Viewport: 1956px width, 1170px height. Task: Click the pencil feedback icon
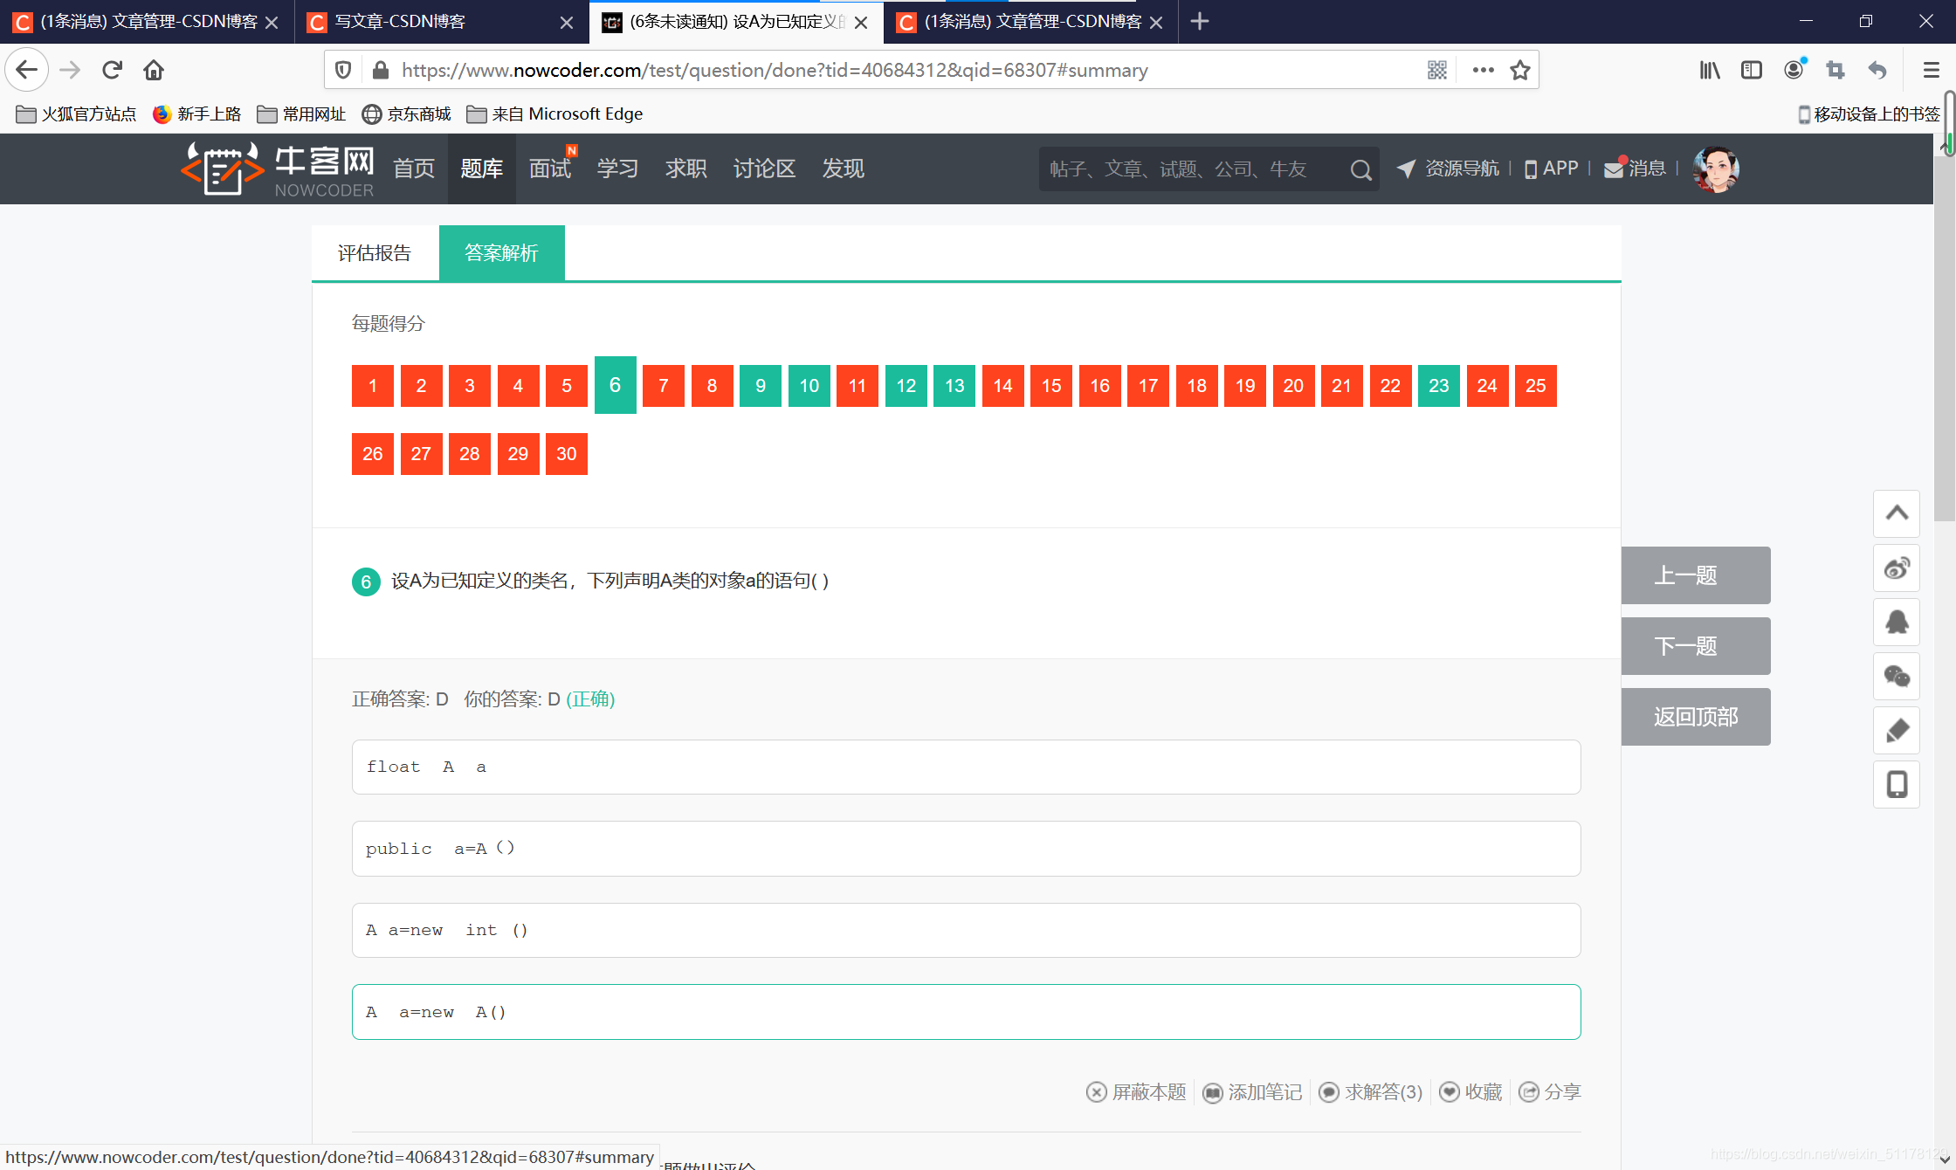(x=1897, y=731)
